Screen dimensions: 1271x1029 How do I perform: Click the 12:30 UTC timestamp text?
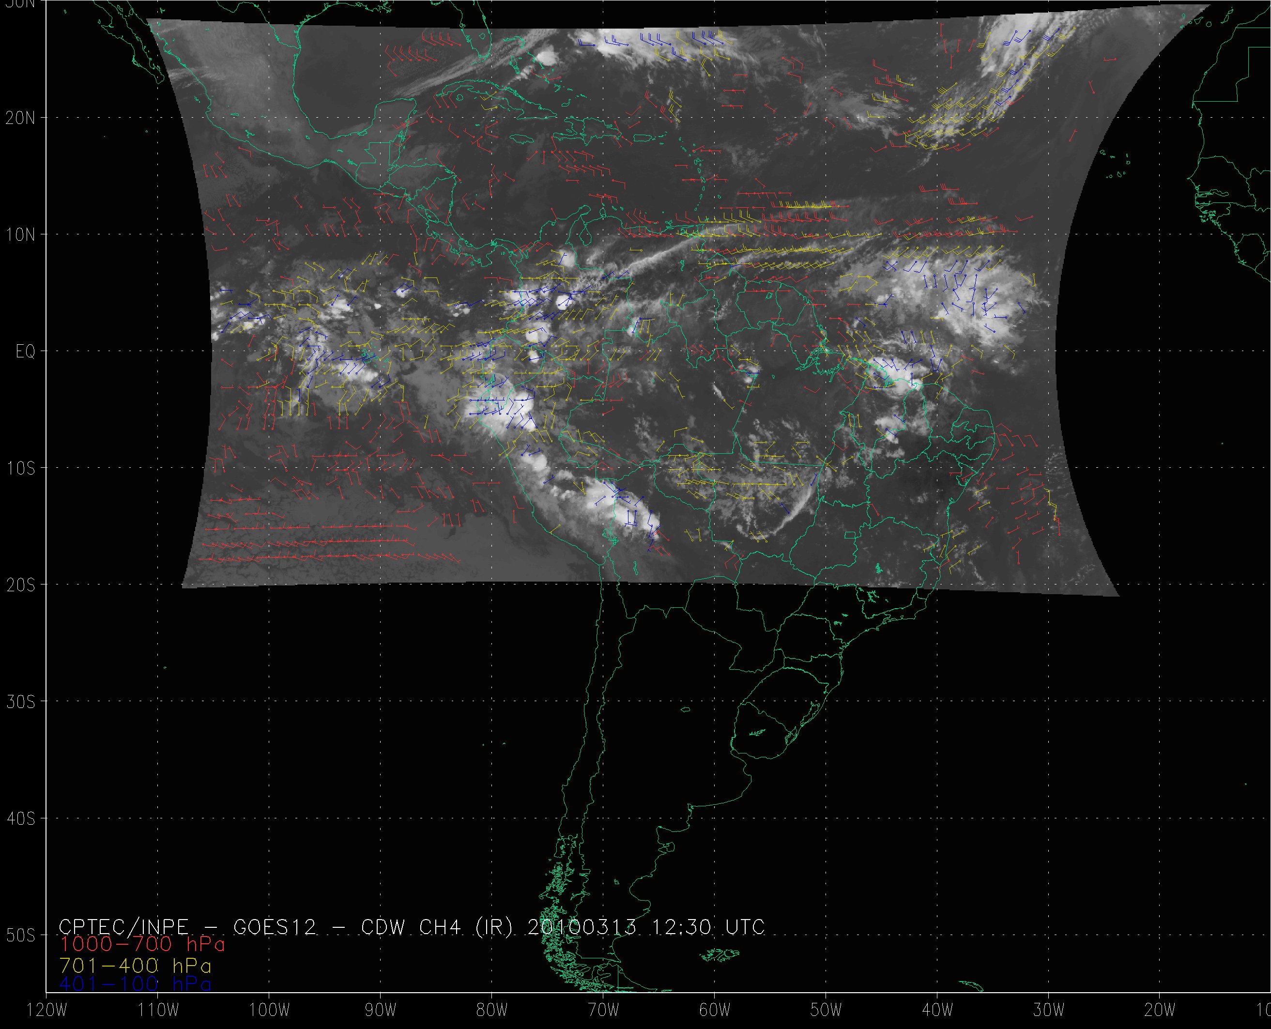pyautogui.click(x=709, y=926)
